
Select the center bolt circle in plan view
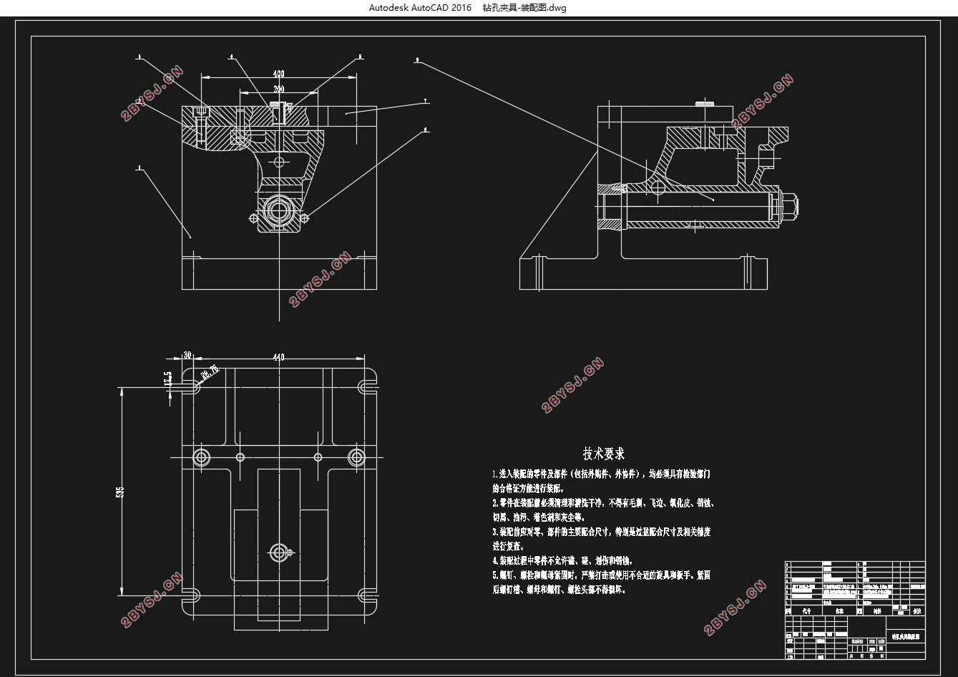coord(278,552)
